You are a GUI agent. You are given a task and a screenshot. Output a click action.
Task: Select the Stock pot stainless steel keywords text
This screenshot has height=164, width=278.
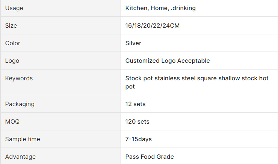click(197, 82)
